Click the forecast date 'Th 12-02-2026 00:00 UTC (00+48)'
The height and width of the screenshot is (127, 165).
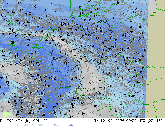click(x=128, y=121)
